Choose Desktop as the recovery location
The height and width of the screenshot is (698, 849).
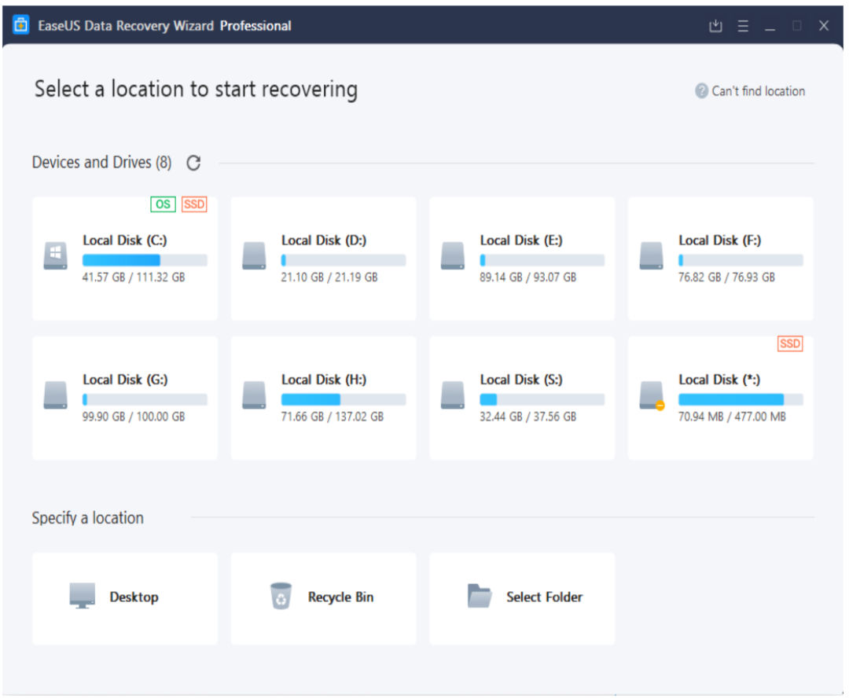pos(124,598)
